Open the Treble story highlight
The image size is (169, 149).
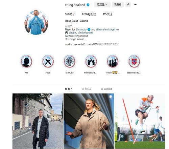click(x=113, y=61)
